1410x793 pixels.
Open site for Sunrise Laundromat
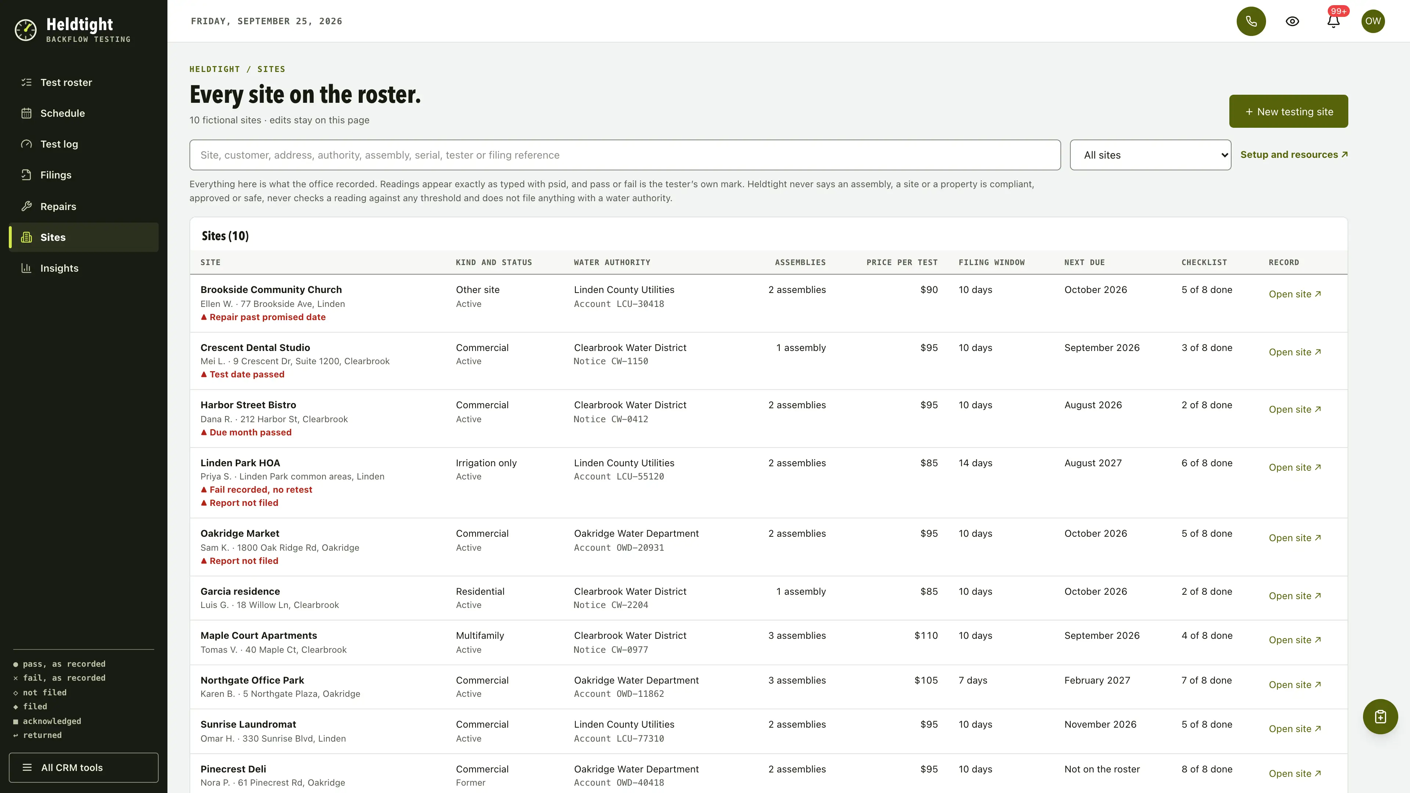tap(1294, 729)
